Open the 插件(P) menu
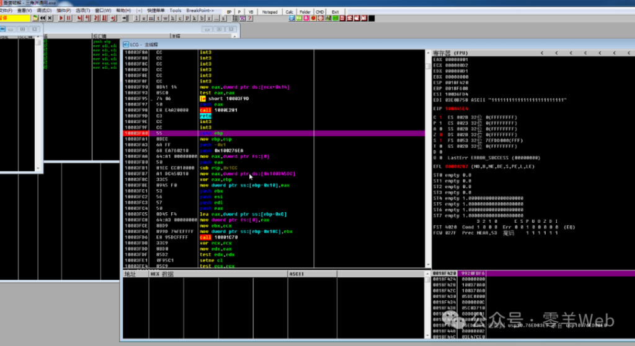The height and width of the screenshot is (346, 635). coord(64,10)
